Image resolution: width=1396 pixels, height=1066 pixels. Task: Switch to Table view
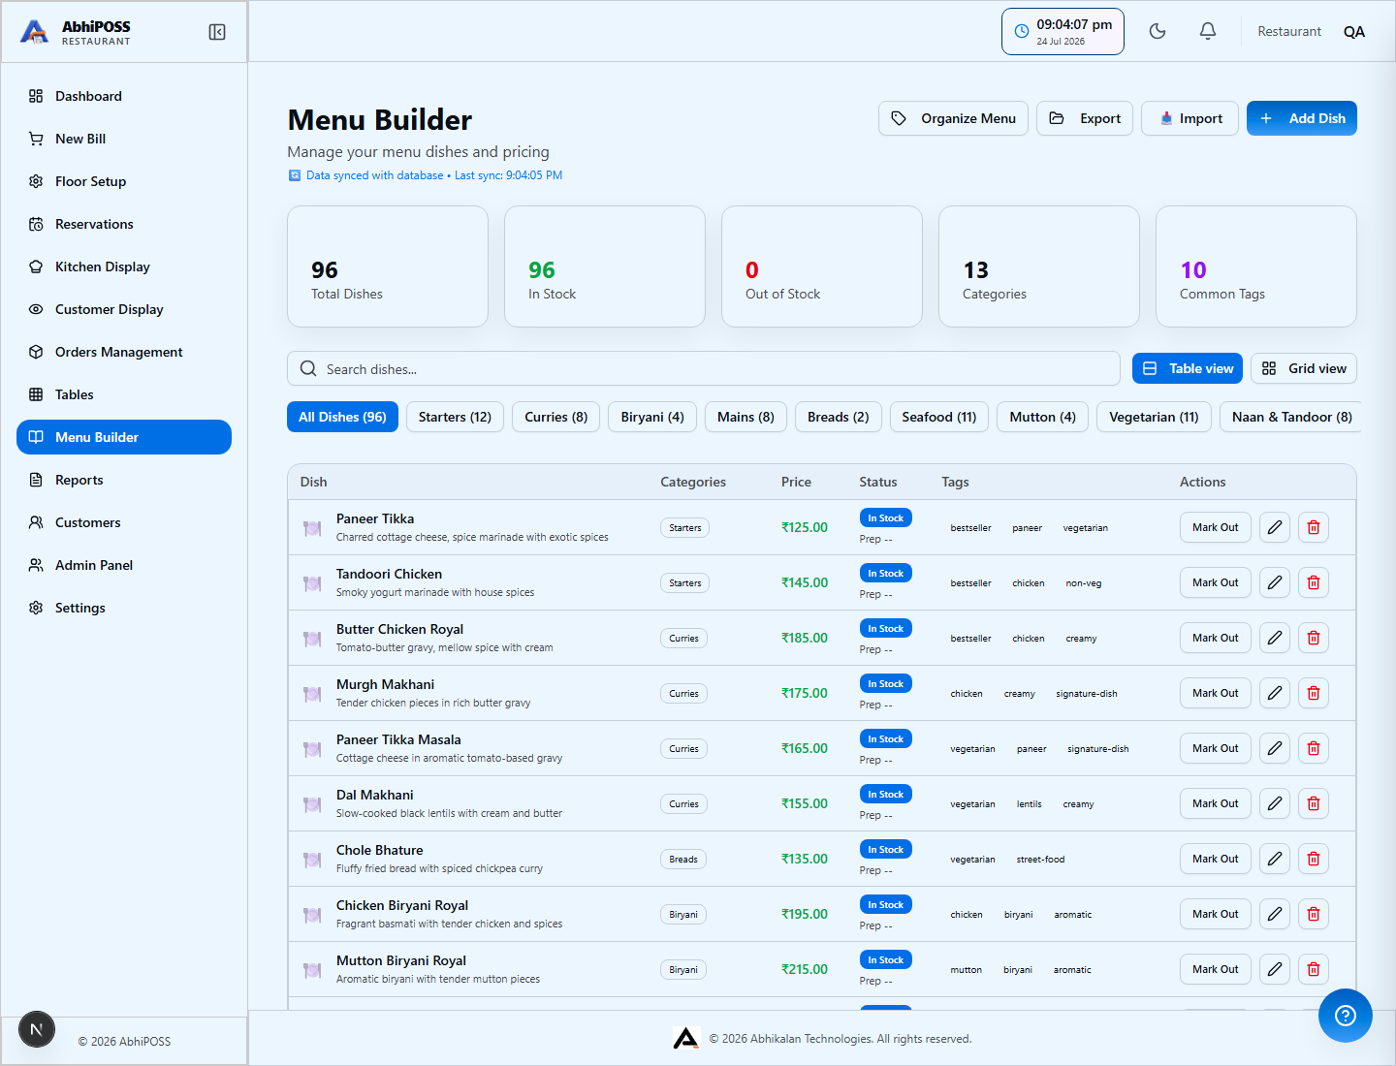(x=1188, y=368)
